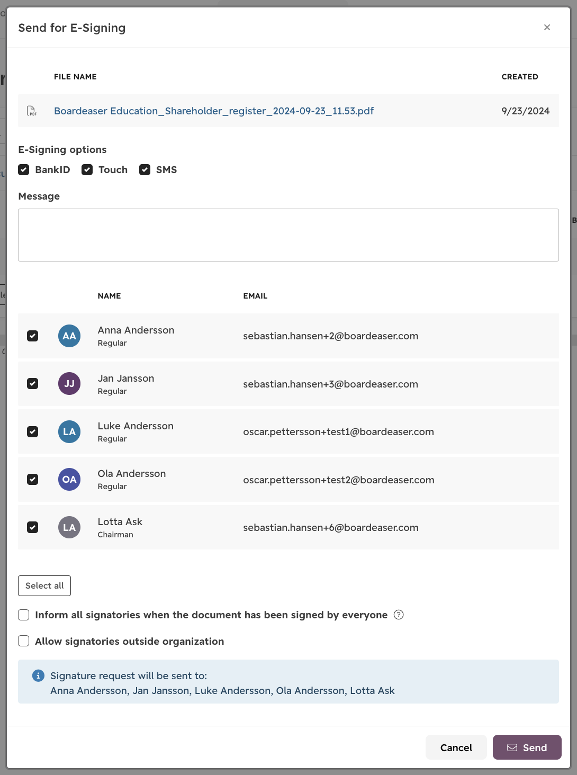Screen dimensions: 577x775
Task: Click the Select all button
Action: point(44,585)
